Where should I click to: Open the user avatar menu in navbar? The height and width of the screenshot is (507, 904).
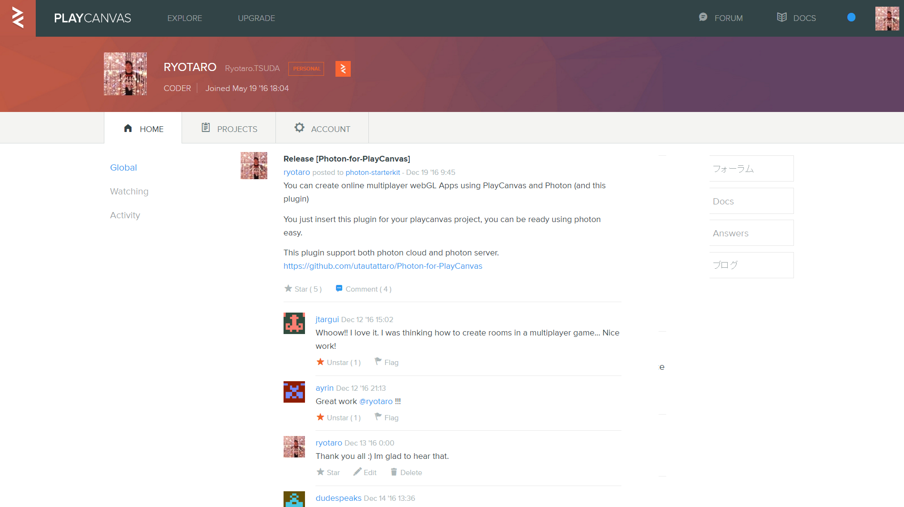[x=887, y=18]
